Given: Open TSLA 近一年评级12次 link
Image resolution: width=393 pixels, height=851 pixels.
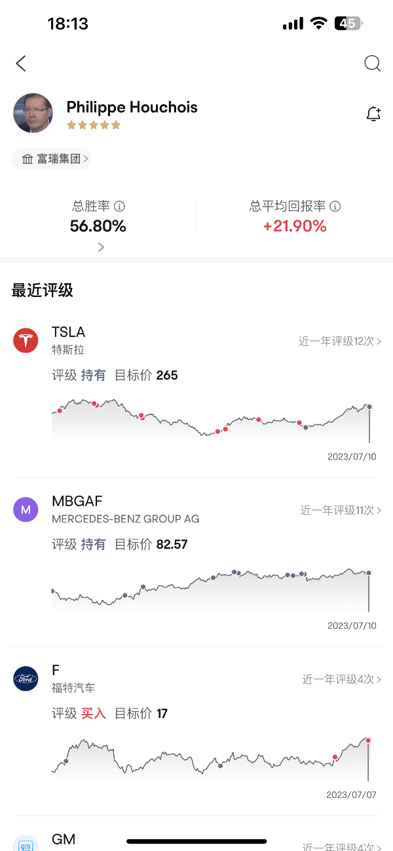Looking at the screenshot, I should pyautogui.click(x=340, y=341).
